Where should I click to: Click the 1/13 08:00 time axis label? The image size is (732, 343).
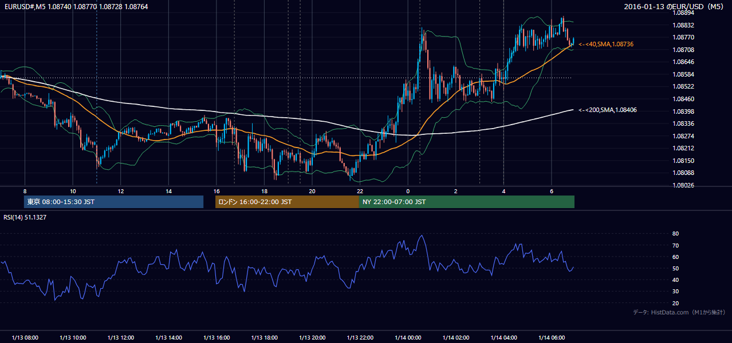(25, 338)
